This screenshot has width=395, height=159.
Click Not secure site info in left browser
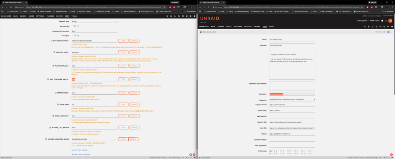coord(20,7)
